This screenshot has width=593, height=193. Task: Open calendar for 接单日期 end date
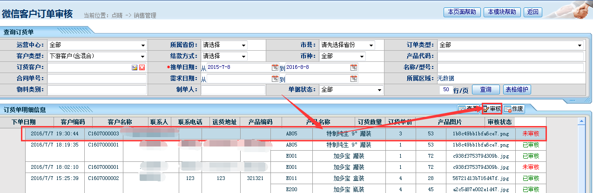[354, 67]
